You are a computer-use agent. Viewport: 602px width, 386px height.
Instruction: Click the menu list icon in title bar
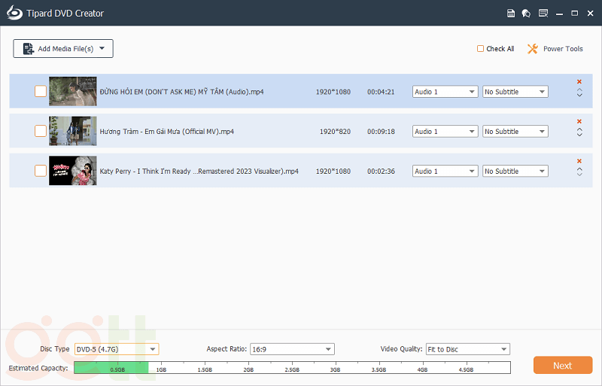543,13
